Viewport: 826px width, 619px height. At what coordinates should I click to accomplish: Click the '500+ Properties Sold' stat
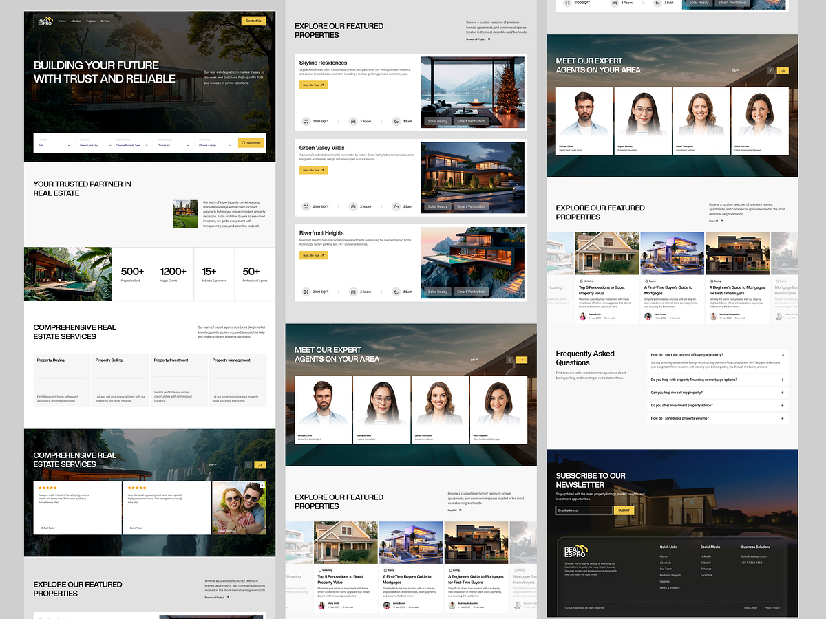(x=132, y=274)
